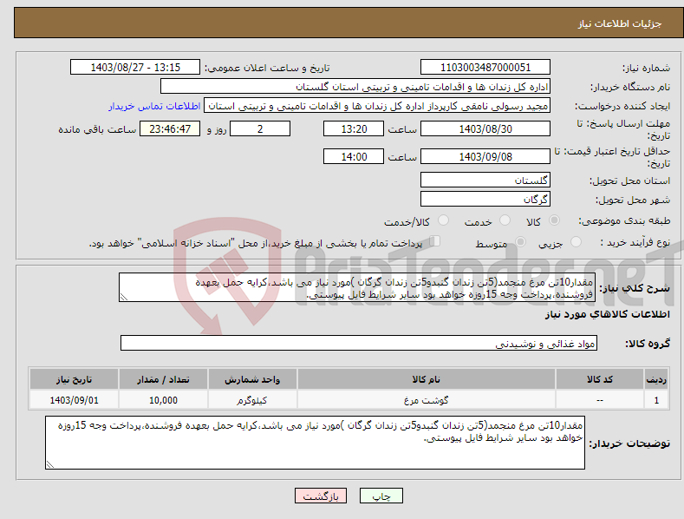Click the 1403/09/01 need date cell
Screen dimensions: 684x519
pos(75,400)
